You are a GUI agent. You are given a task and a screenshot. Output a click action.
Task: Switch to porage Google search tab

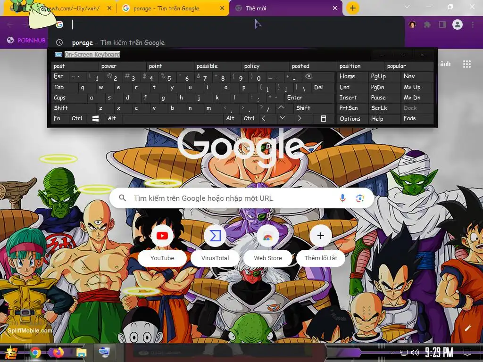174,8
